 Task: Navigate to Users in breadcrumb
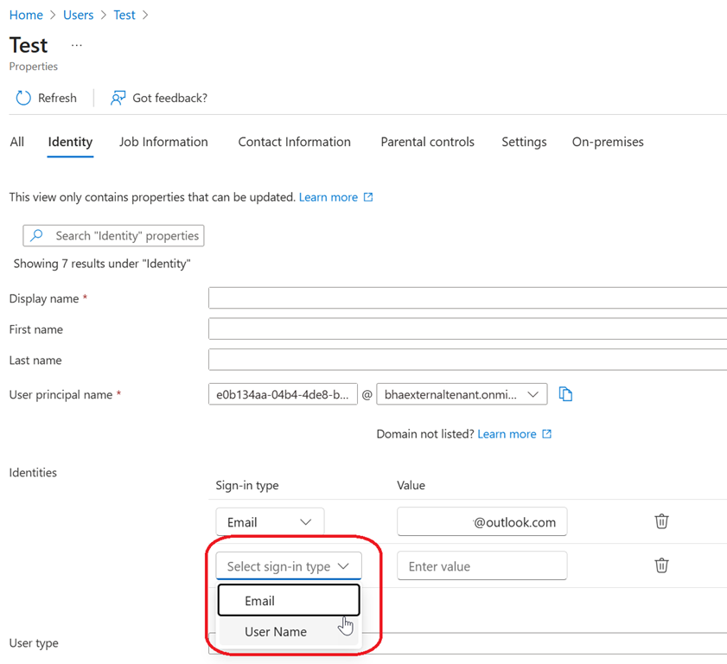point(78,15)
